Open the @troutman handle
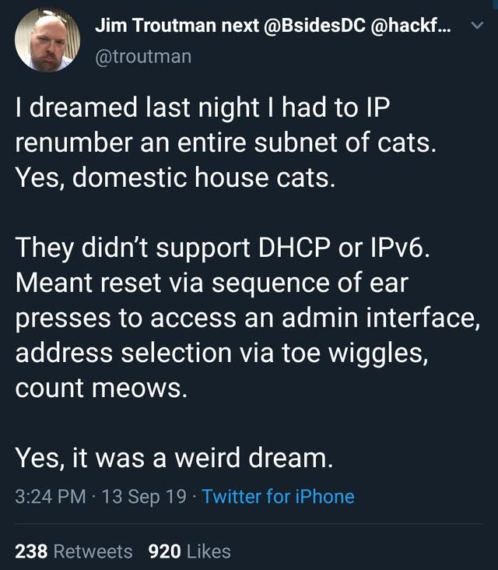 tap(143, 57)
